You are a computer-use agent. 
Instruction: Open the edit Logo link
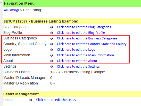click(76, 50)
